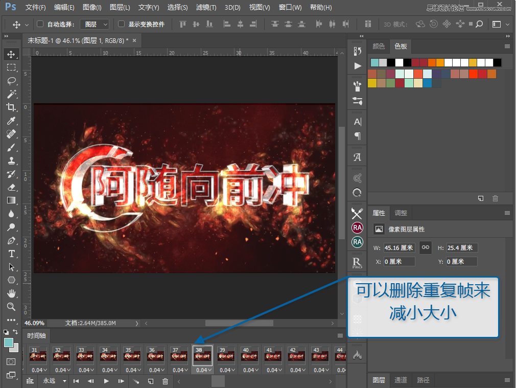Delete the selected frame with the trash button
This screenshot has height=388, width=516.
click(x=165, y=381)
